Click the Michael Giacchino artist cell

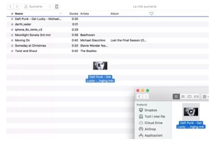click(93, 40)
